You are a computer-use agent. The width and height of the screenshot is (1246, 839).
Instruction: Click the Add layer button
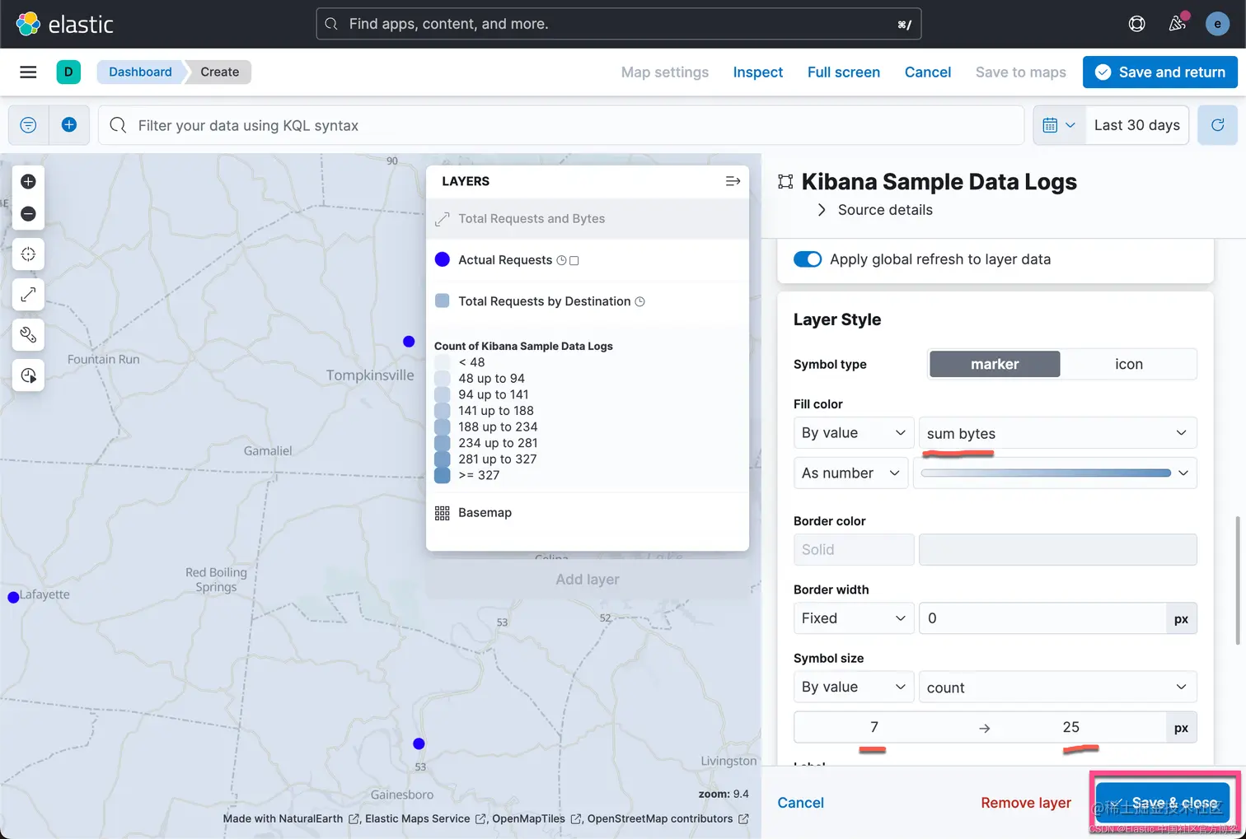[x=588, y=580]
